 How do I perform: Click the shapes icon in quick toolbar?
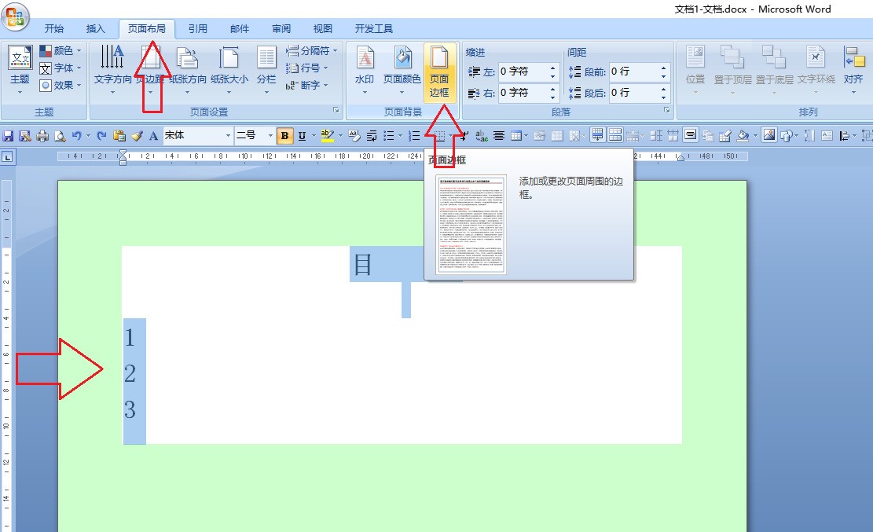(x=786, y=135)
